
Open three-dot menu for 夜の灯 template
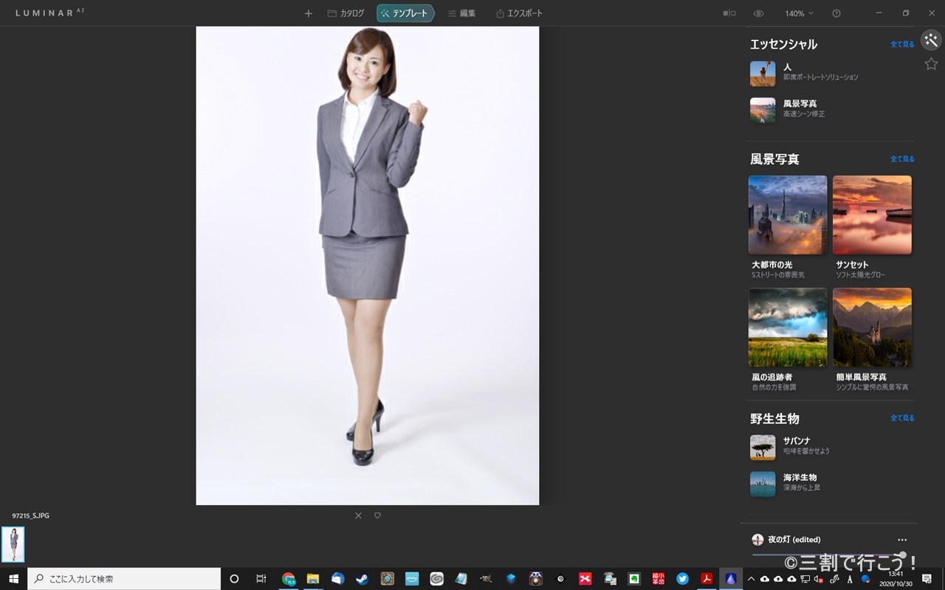[902, 540]
